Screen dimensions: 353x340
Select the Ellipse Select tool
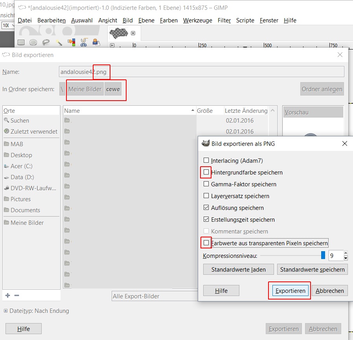click(x=33, y=42)
